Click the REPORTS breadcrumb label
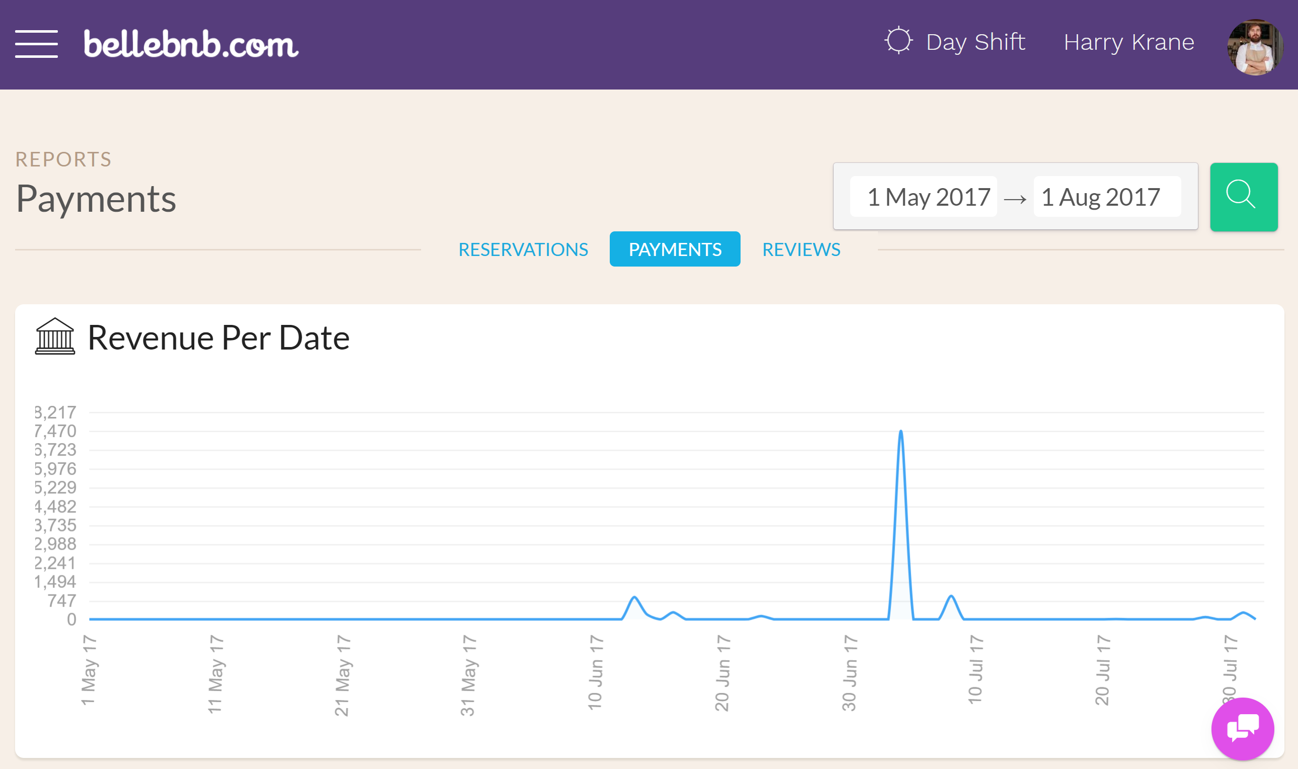Screen dimensions: 1298x769 tap(63, 159)
